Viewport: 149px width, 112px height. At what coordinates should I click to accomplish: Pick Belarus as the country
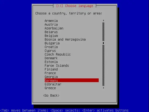51,32
